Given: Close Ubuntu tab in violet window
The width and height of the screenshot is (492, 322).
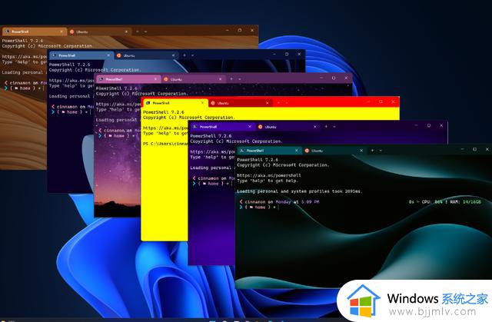Looking at the screenshot, I should (314, 127).
